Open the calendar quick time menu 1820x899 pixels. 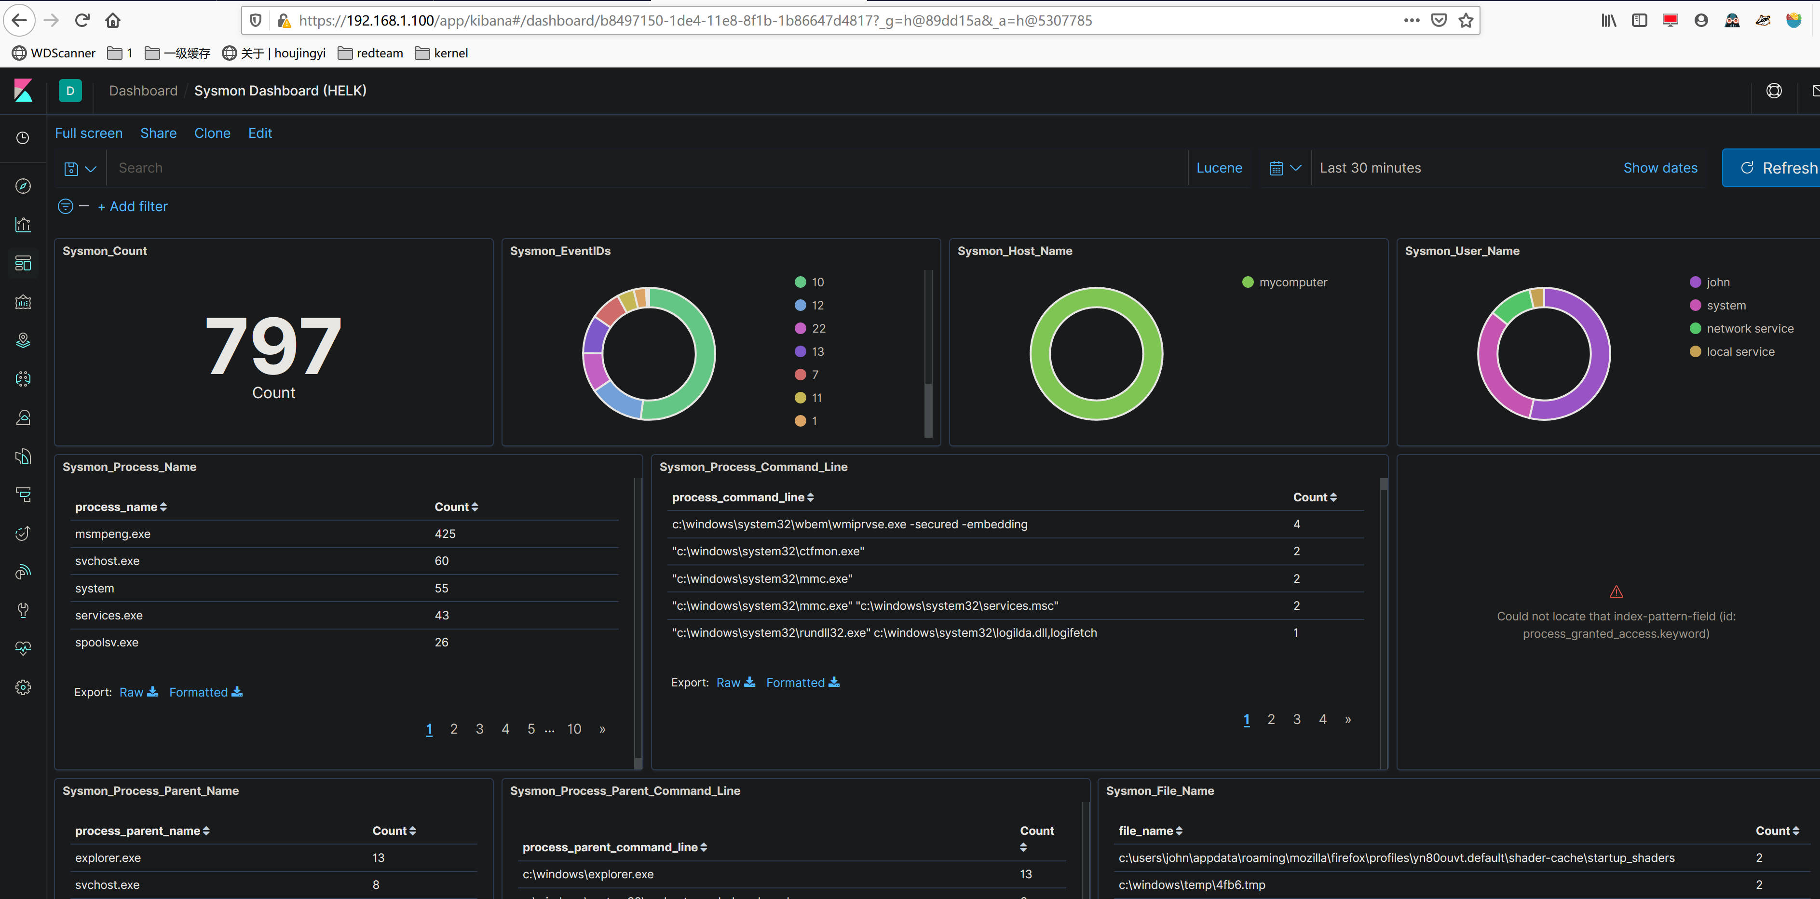click(1284, 168)
